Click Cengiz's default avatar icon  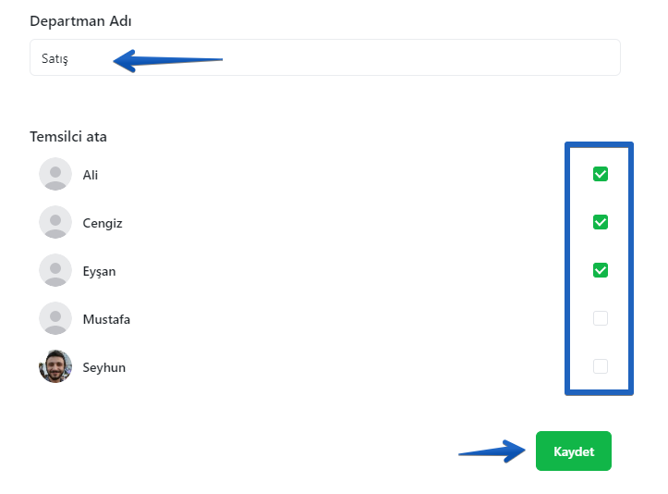pyautogui.click(x=55, y=222)
